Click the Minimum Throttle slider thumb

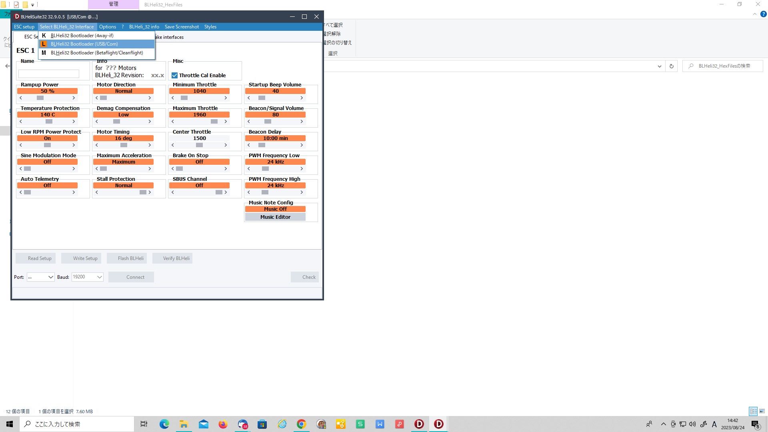pyautogui.click(x=184, y=98)
